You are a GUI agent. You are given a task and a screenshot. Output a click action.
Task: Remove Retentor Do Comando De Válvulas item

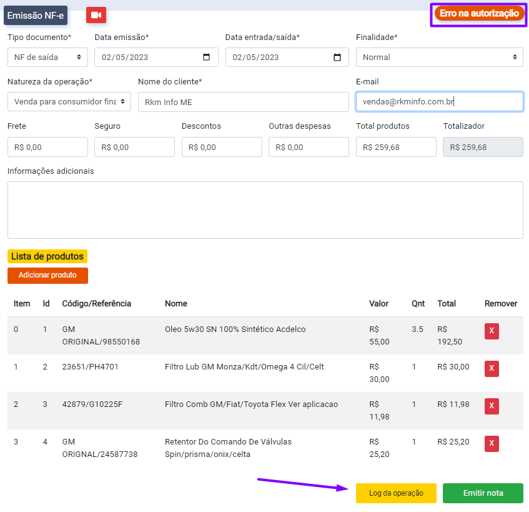492,444
